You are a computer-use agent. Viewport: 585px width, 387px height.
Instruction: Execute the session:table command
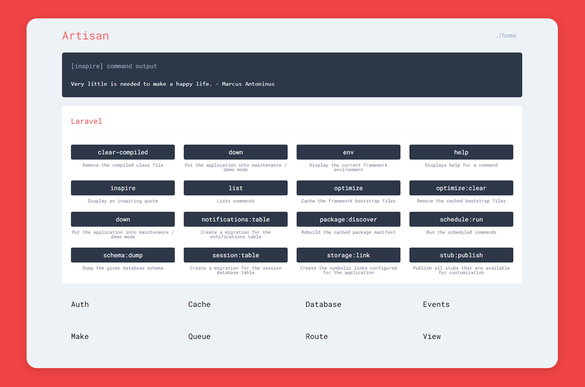click(x=235, y=255)
